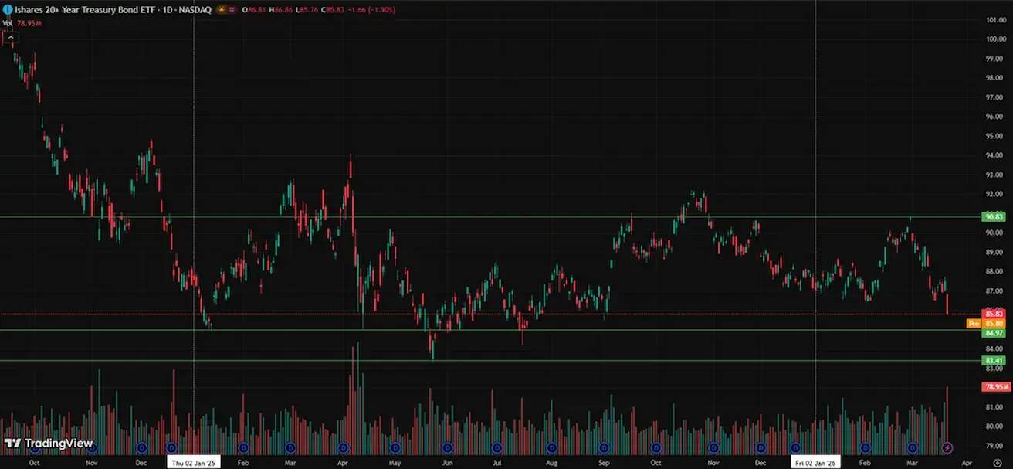Click the 90.83 green price label

[x=994, y=217]
